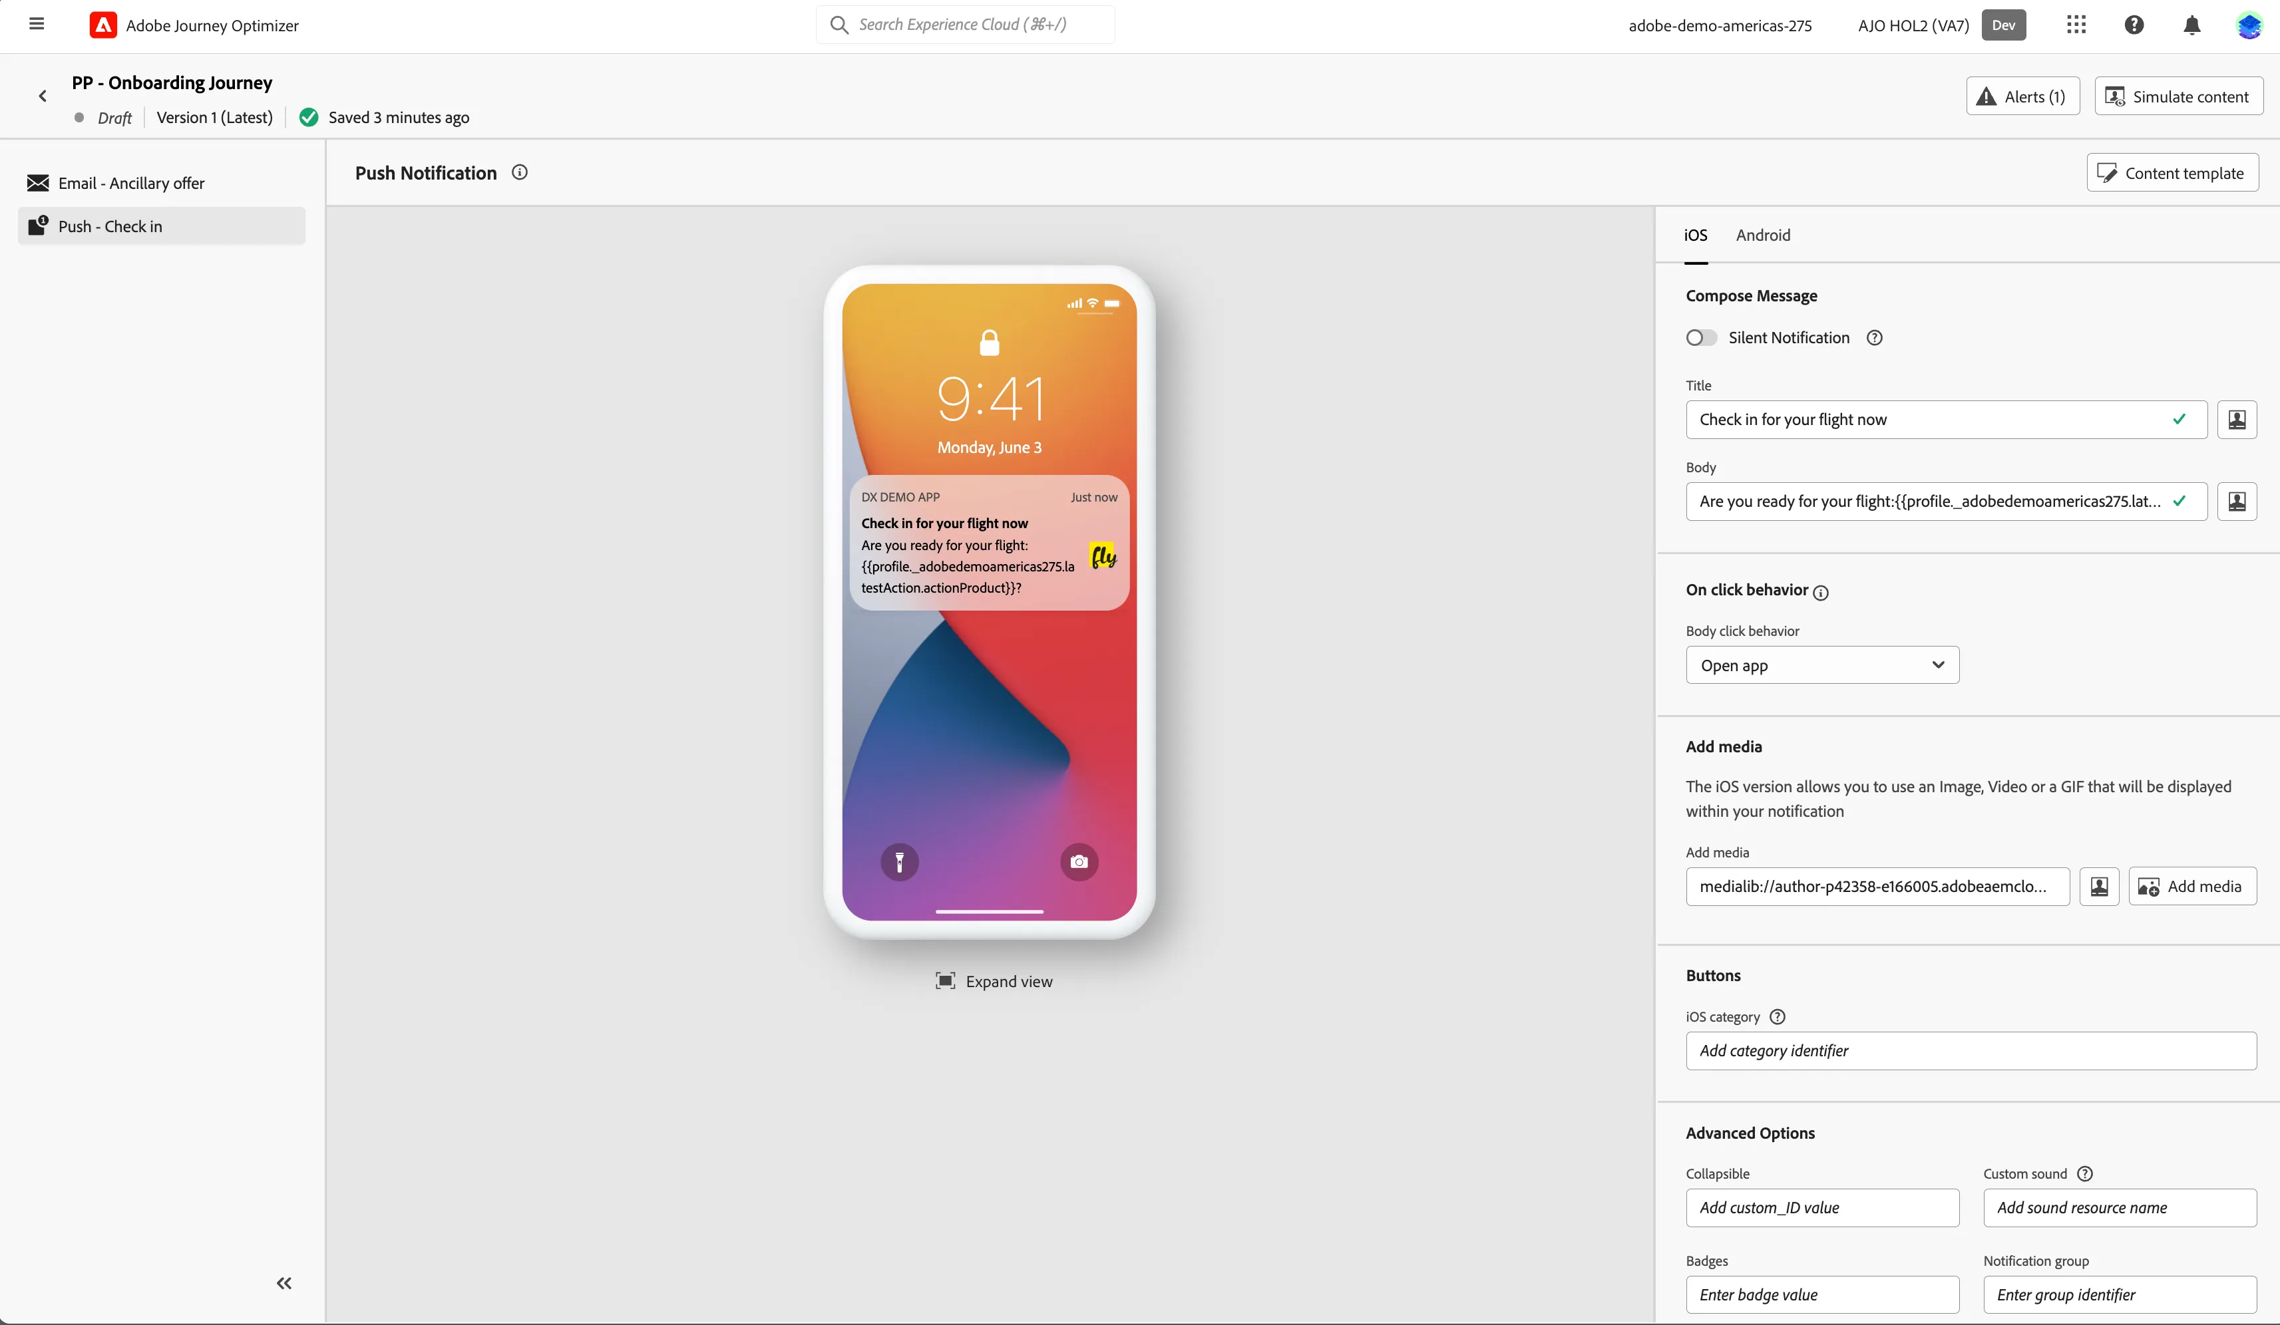Click On click behavior info icon
Screen dimensions: 2280x1325
1820,593
